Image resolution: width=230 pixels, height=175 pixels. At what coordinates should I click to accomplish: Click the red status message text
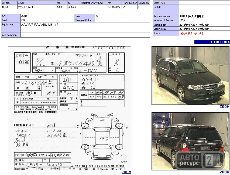pos(191,33)
